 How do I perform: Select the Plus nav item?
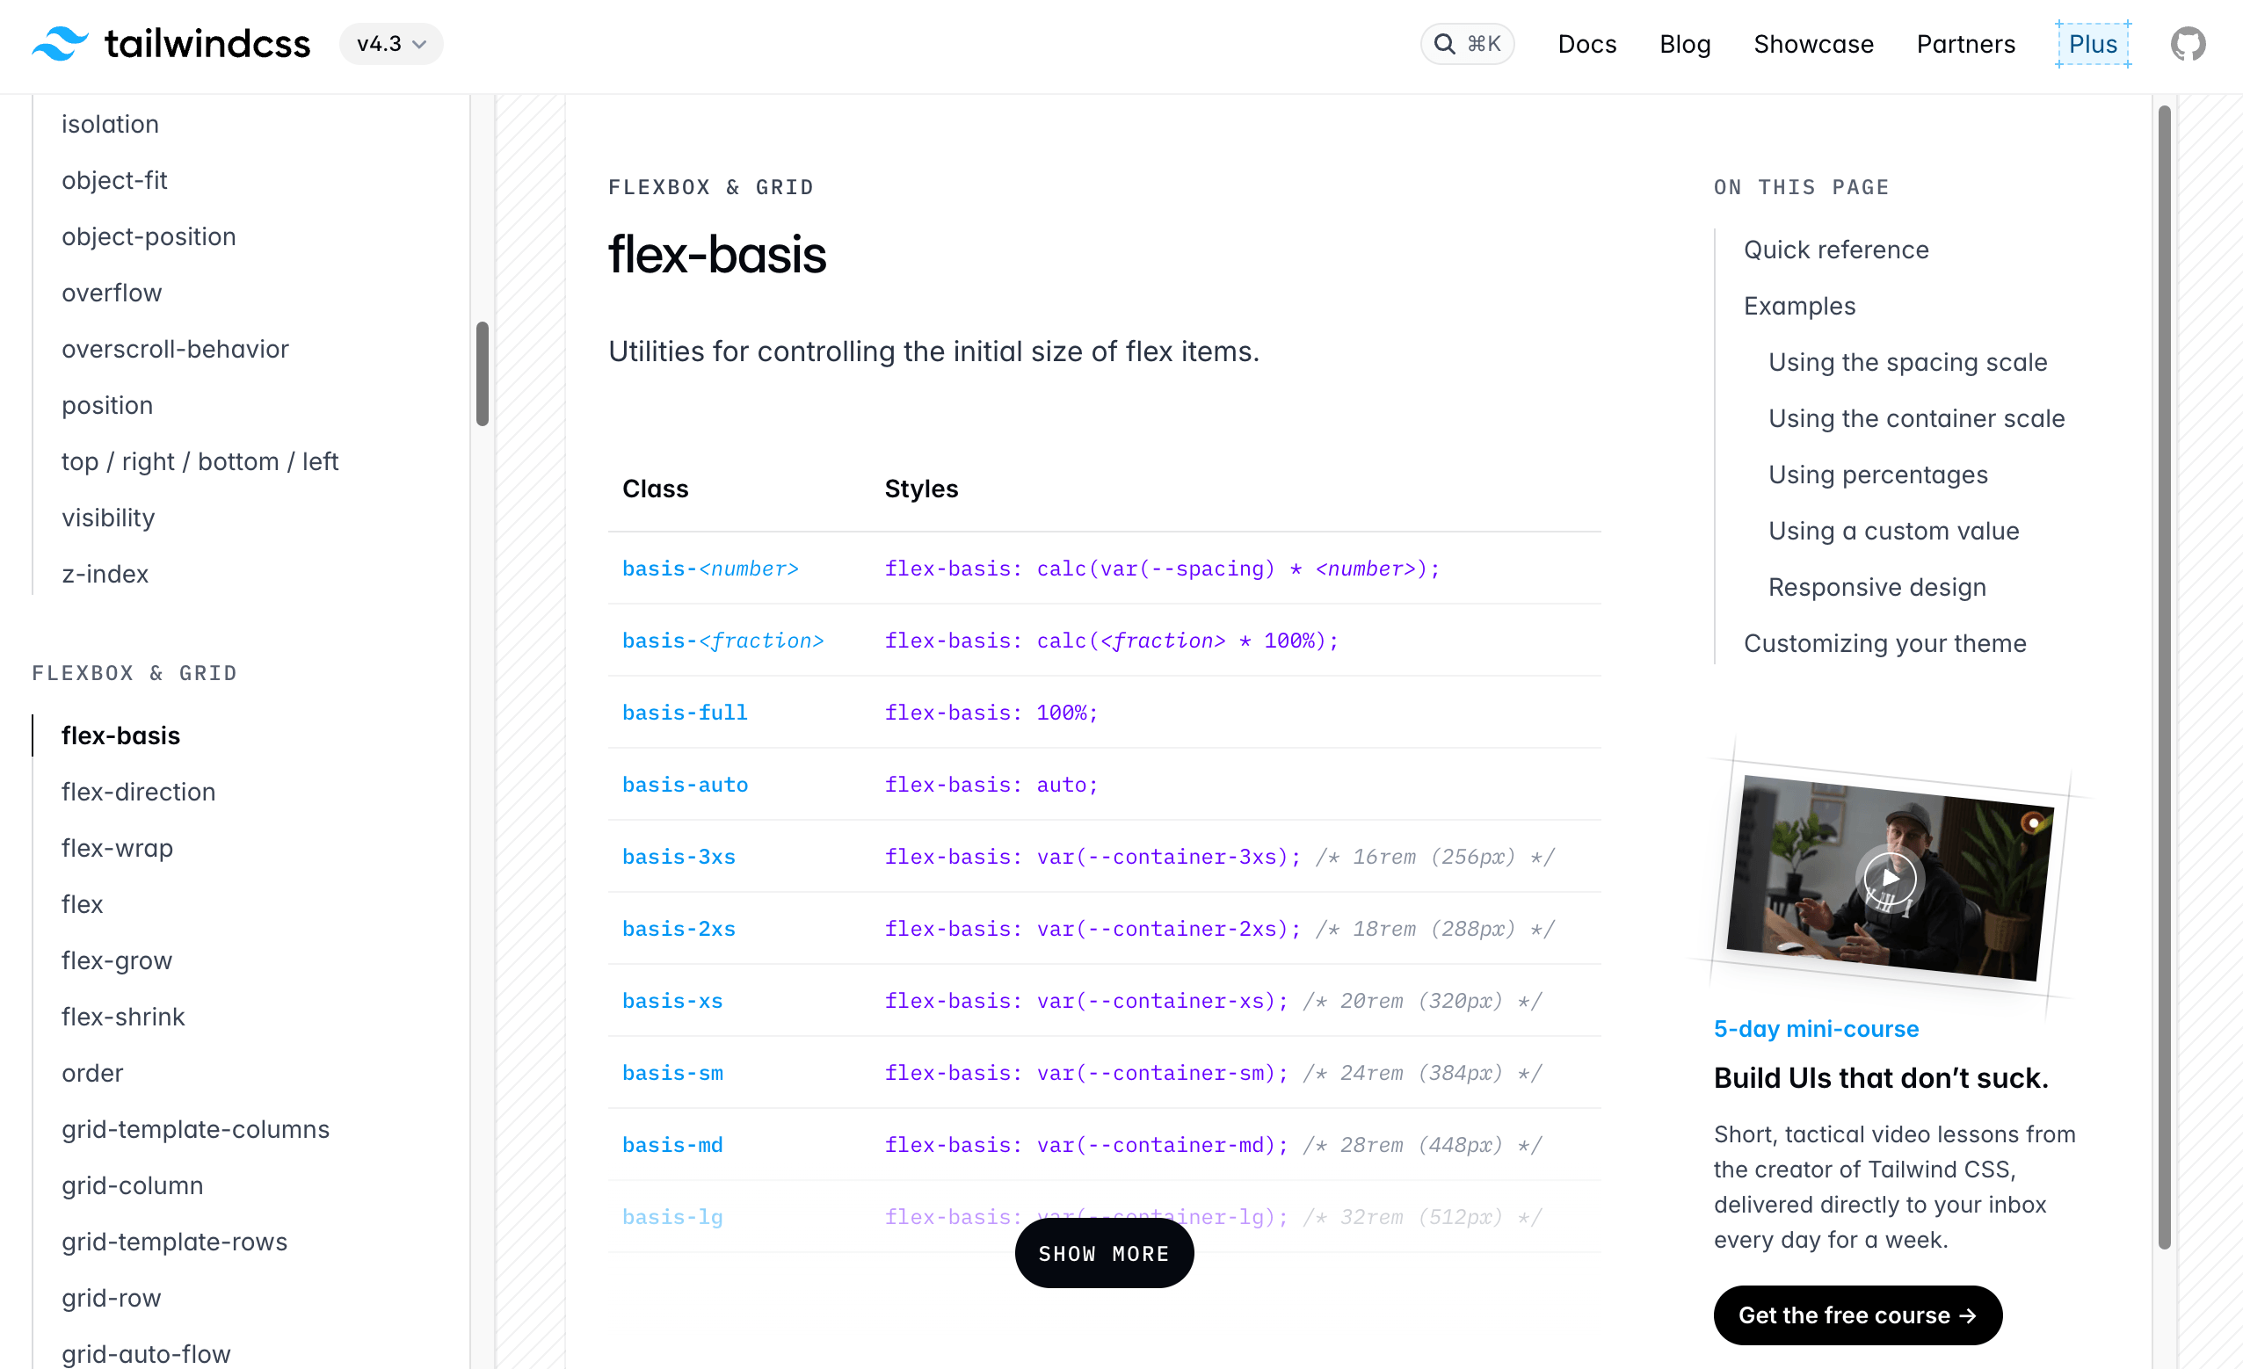[x=2093, y=44]
